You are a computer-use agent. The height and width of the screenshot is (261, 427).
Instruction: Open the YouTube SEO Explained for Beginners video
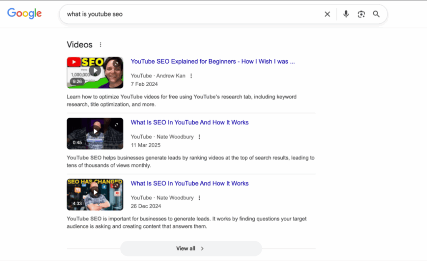click(x=212, y=61)
